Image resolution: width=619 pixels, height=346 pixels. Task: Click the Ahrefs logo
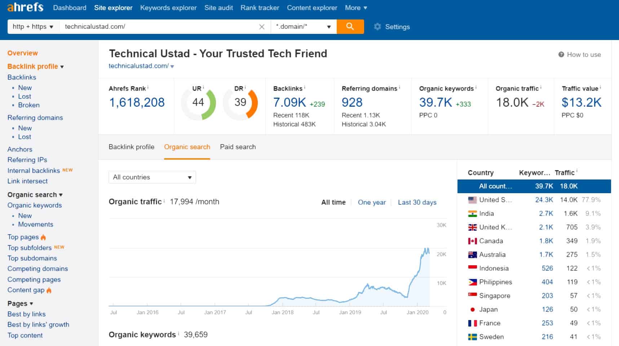(x=25, y=7)
